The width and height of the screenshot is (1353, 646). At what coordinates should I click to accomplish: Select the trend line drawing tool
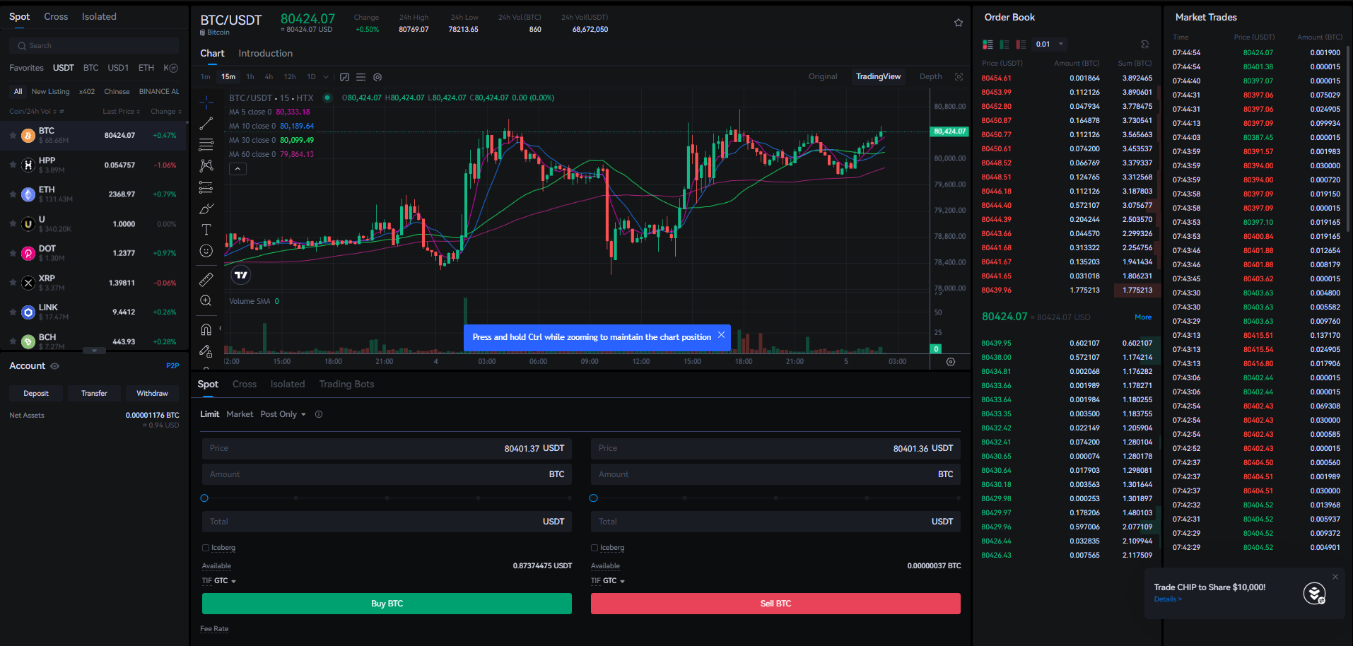tap(206, 124)
